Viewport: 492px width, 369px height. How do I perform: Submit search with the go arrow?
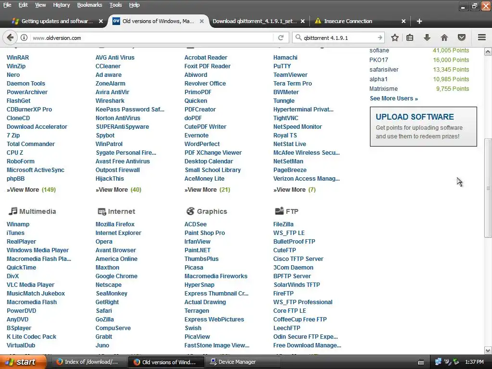[380, 37]
